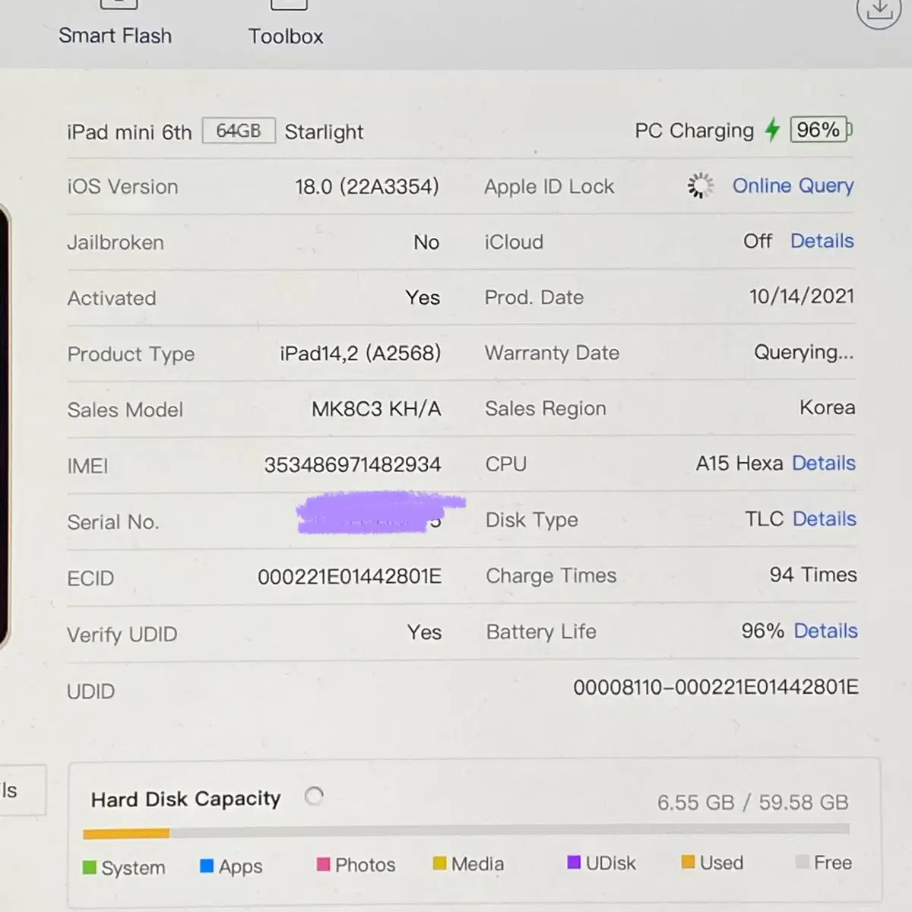
Task: Select the green System legend swatch
Action: (x=90, y=867)
